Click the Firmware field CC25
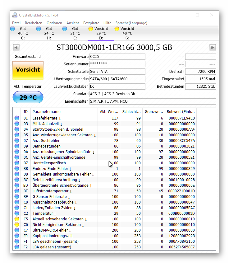229x263 pixels. (117, 57)
